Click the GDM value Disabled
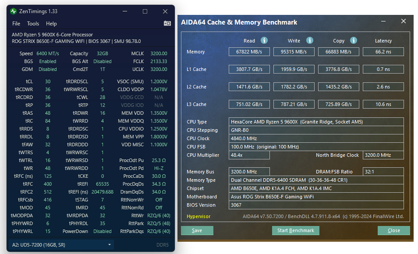 point(48,69)
